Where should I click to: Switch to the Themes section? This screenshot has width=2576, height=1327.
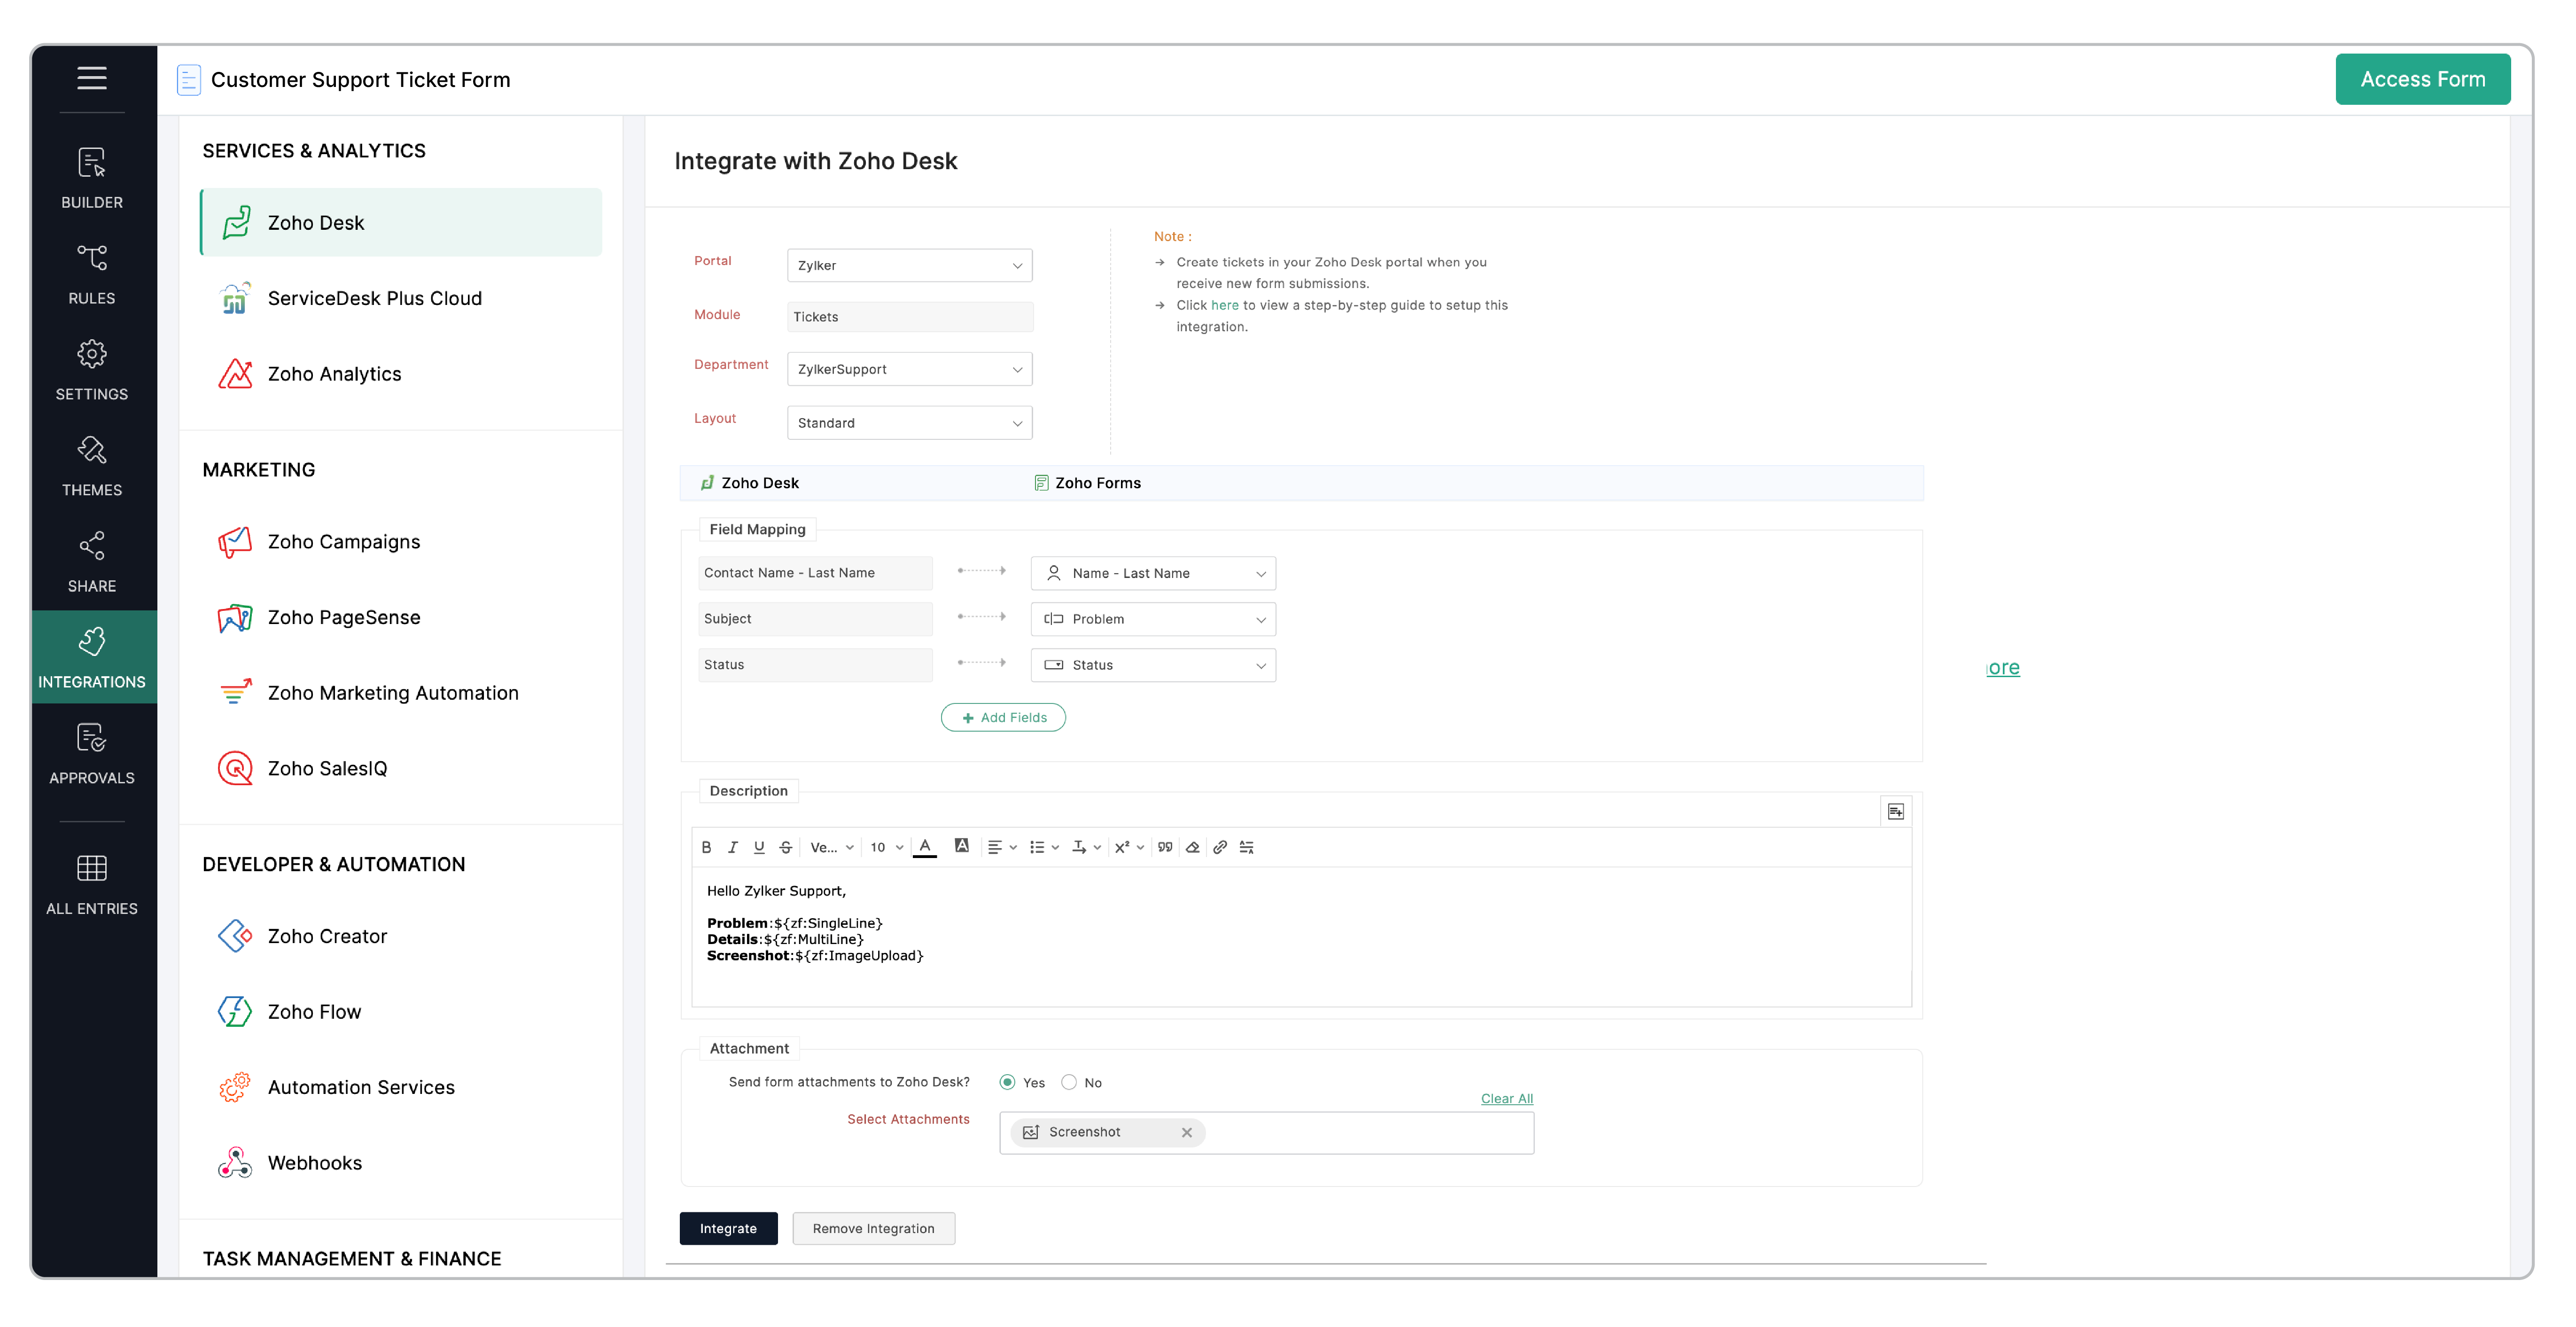(x=92, y=465)
